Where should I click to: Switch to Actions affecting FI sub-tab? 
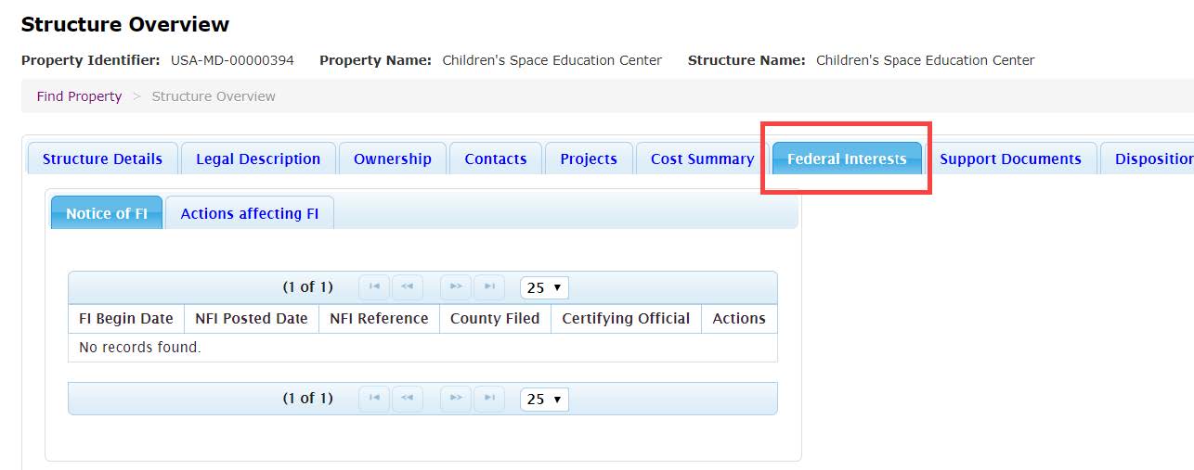pyautogui.click(x=249, y=213)
